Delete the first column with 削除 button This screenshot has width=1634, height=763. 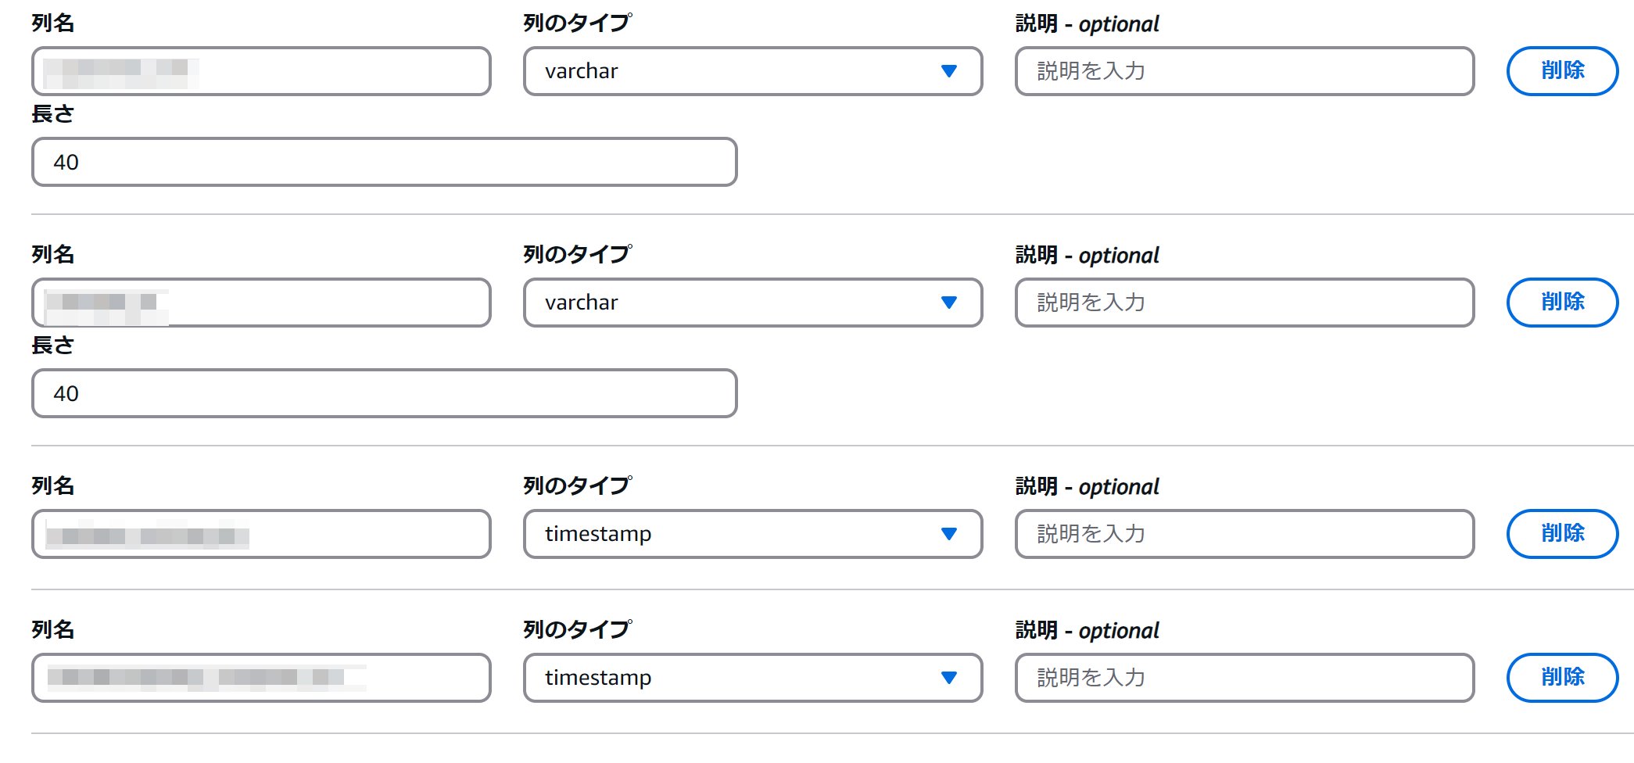point(1562,71)
